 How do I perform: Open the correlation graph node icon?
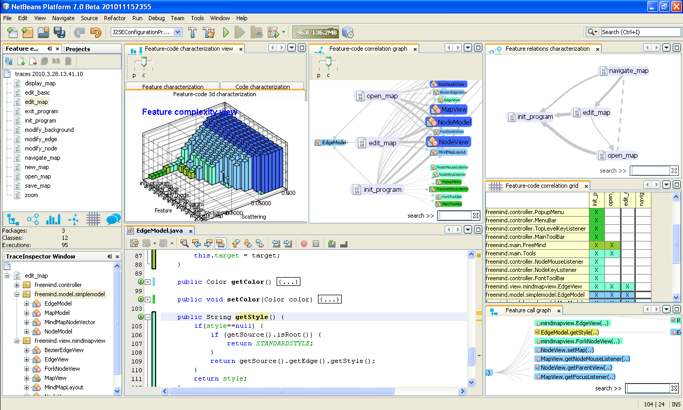(73, 219)
